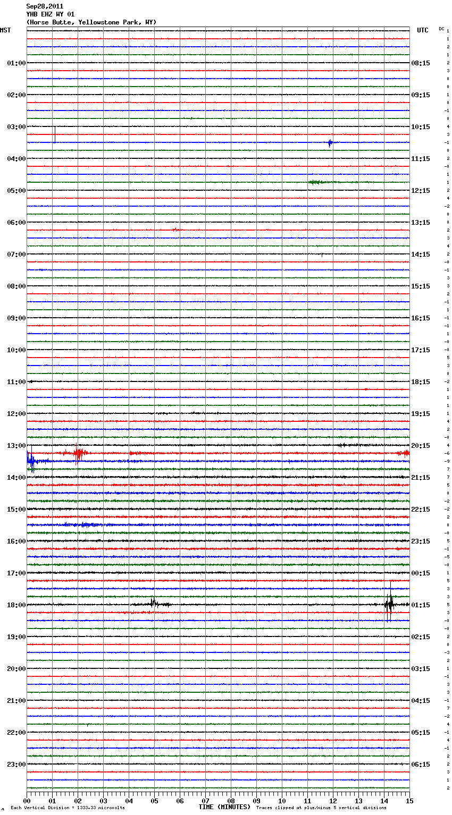Viewport: 452px width, 815px height.
Task: Select the 04:00 MST time label
Action: (16, 159)
